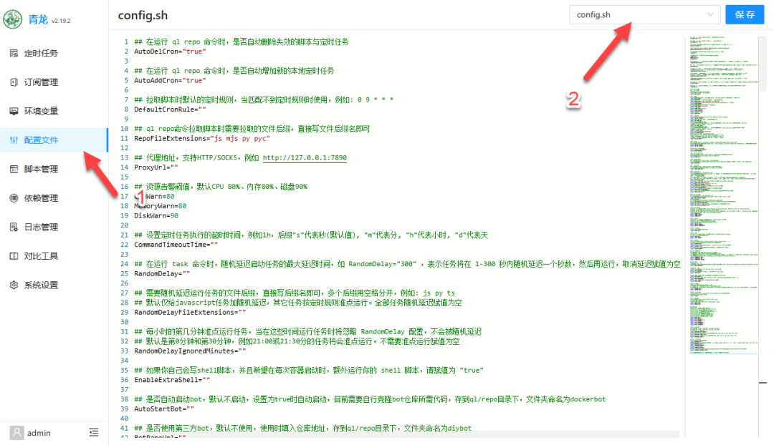Click the 日志管理 sidebar icon
Viewport: 774px width, 445px height.
[x=14, y=228]
